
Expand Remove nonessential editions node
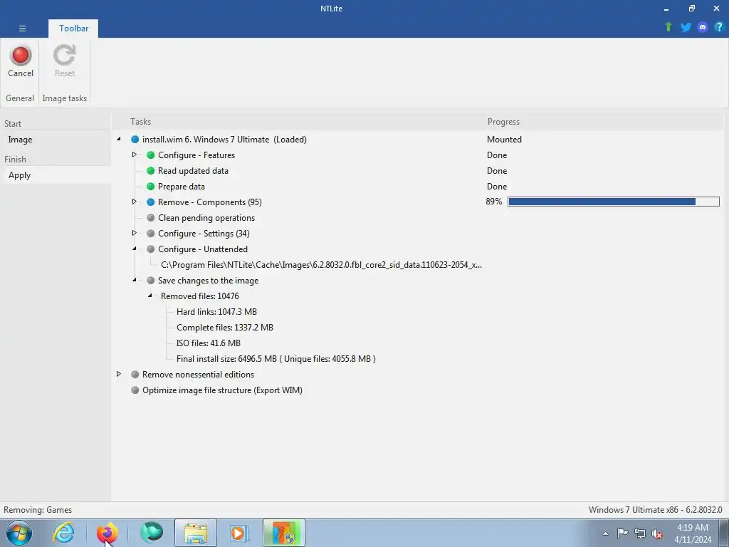pos(119,374)
